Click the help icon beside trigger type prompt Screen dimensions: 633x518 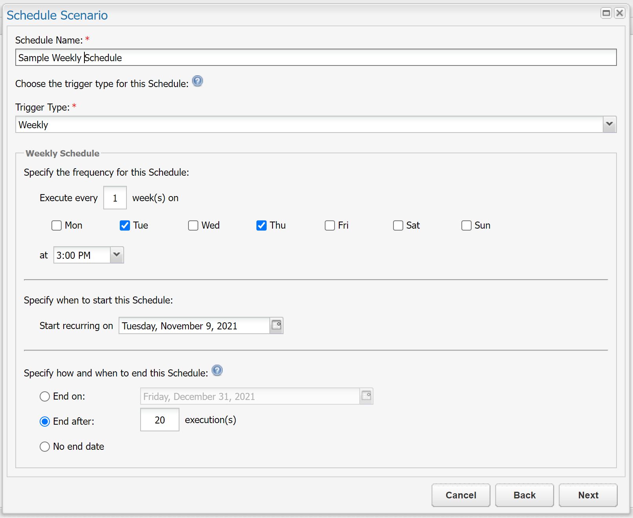tap(198, 81)
